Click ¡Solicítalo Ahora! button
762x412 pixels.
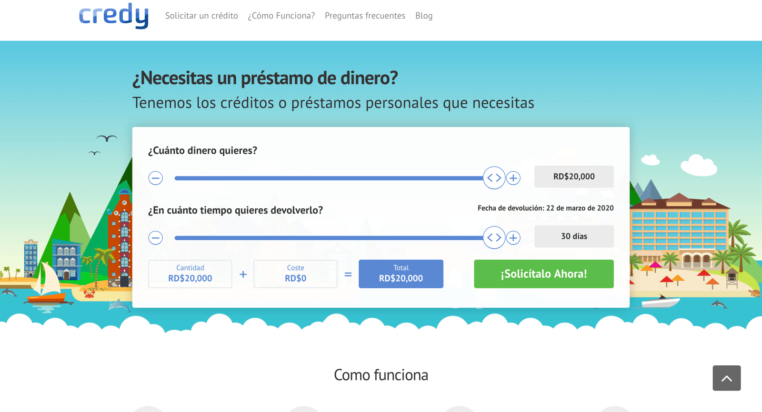point(544,274)
